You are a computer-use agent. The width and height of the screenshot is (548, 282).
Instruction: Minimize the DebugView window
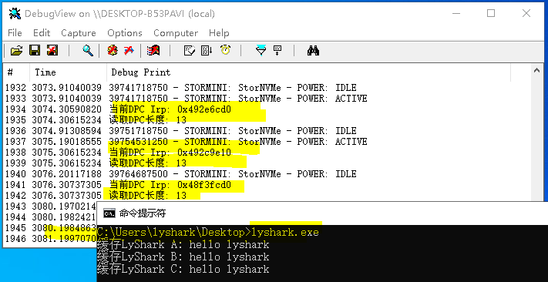[x=456, y=13]
